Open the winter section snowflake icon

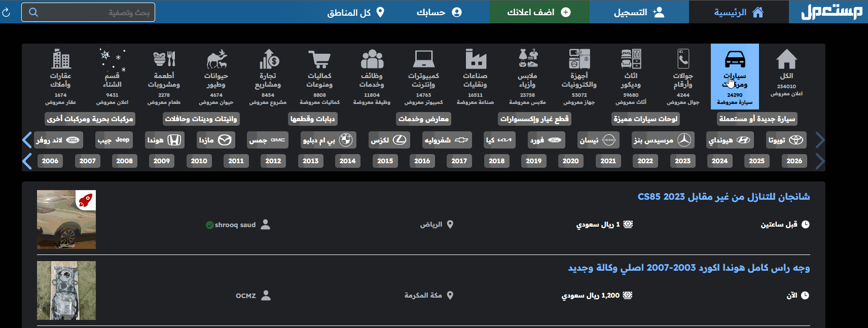[x=112, y=60]
